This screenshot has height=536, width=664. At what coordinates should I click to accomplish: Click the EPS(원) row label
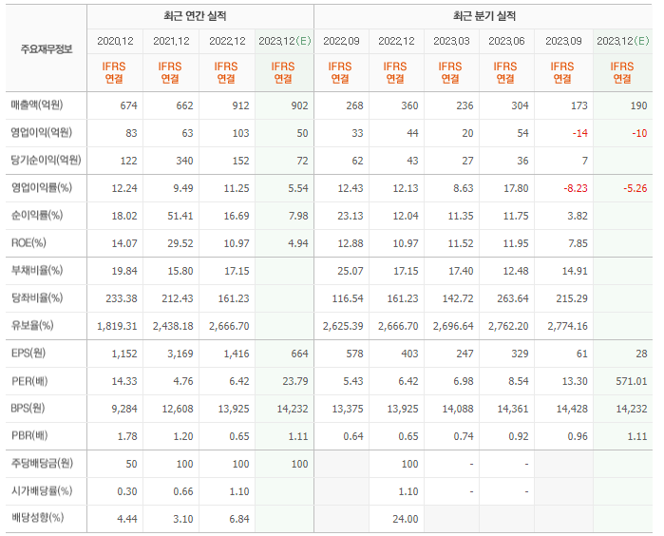click(28, 353)
